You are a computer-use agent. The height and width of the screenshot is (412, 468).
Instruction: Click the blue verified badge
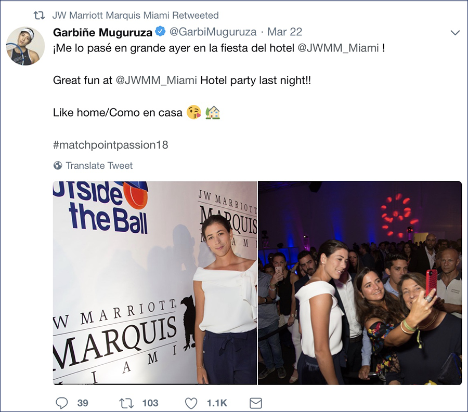[x=161, y=31]
